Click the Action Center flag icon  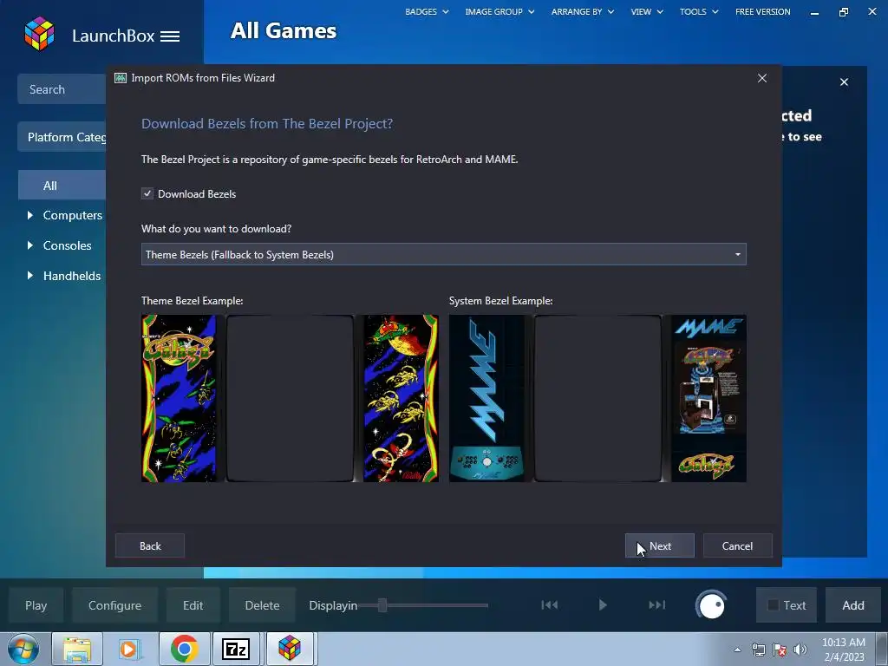[780, 650]
